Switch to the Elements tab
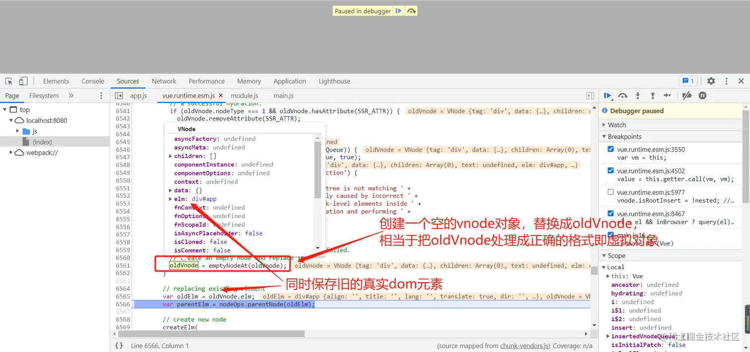The width and height of the screenshot is (750, 352). (x=56, y=81)
